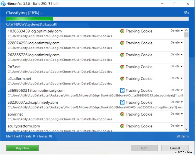Click Chrome icon in the a2.adform.net row
The image size is (195, 155).
click(122, 79)
